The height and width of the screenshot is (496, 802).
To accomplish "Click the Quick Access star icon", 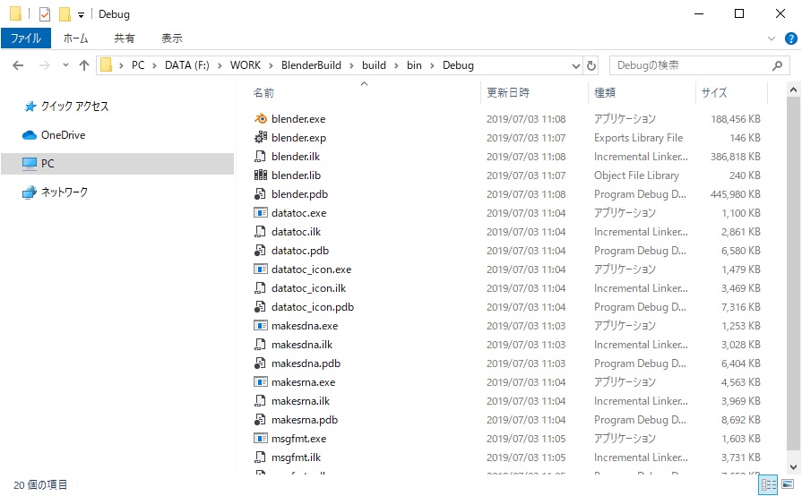I will coord(30,107).
